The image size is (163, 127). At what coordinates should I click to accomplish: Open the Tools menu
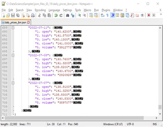(x=78, y=10)
